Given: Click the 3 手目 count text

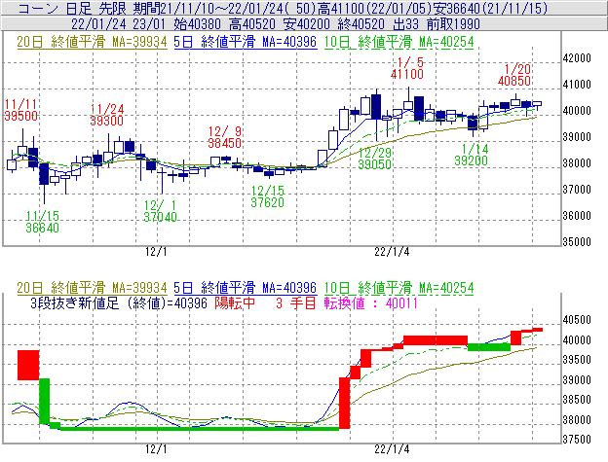Looking at the screenshot, I should point(296,302).
